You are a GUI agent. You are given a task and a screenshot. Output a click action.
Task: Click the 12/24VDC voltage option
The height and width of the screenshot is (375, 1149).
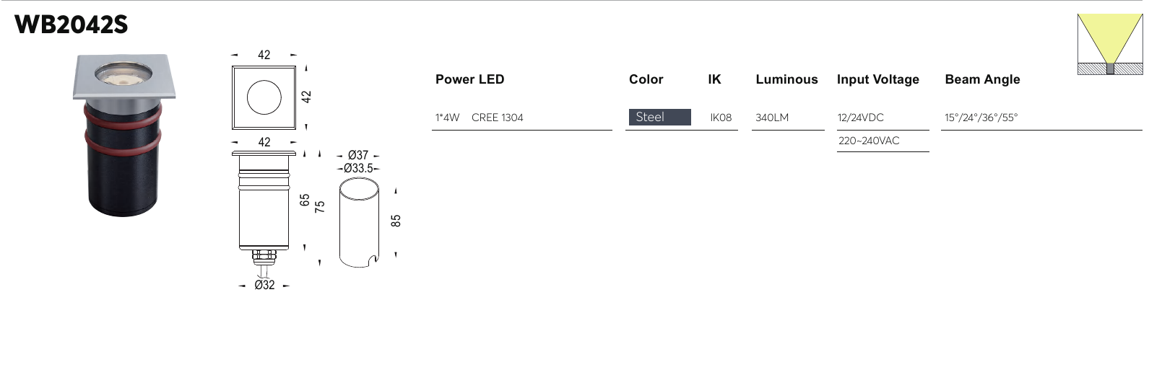[860, 118]
